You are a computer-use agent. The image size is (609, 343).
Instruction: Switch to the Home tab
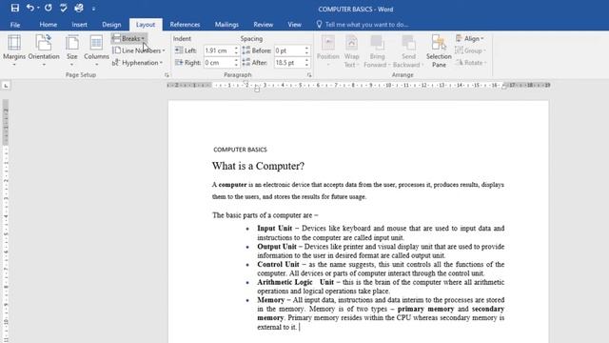pyautogui.click(x=49, y=25)
